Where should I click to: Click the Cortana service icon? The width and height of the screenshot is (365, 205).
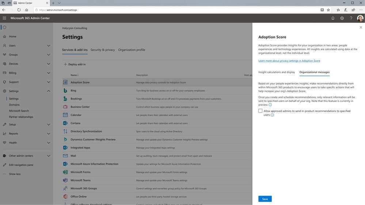click(65, 123)
